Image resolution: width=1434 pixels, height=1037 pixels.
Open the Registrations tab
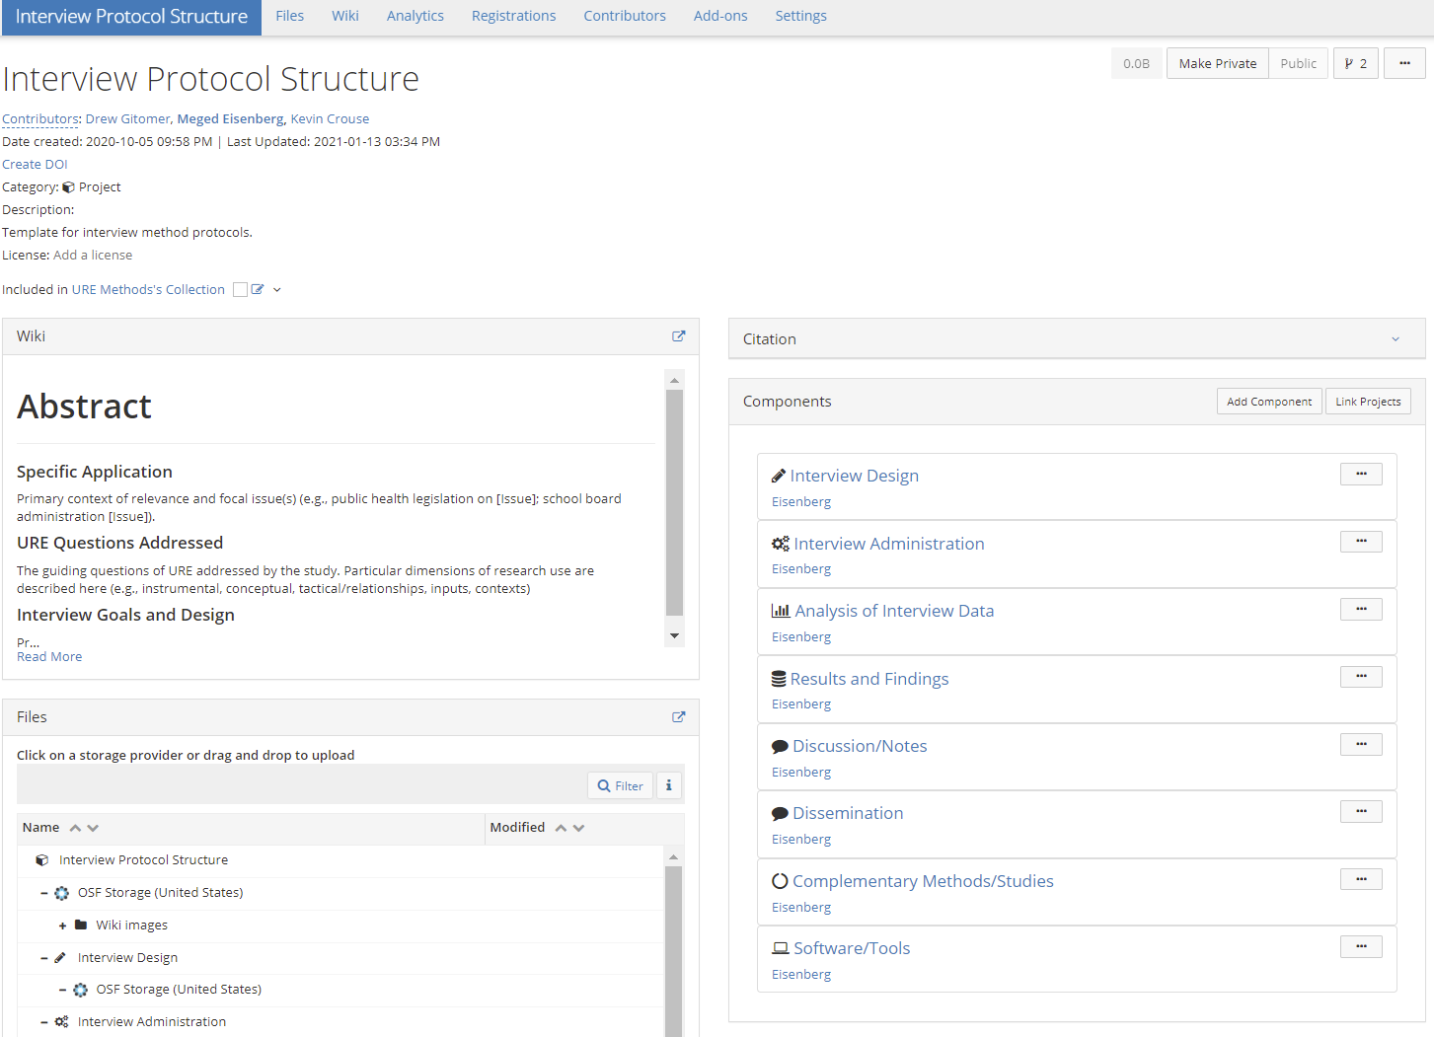(x=514, y=16)
